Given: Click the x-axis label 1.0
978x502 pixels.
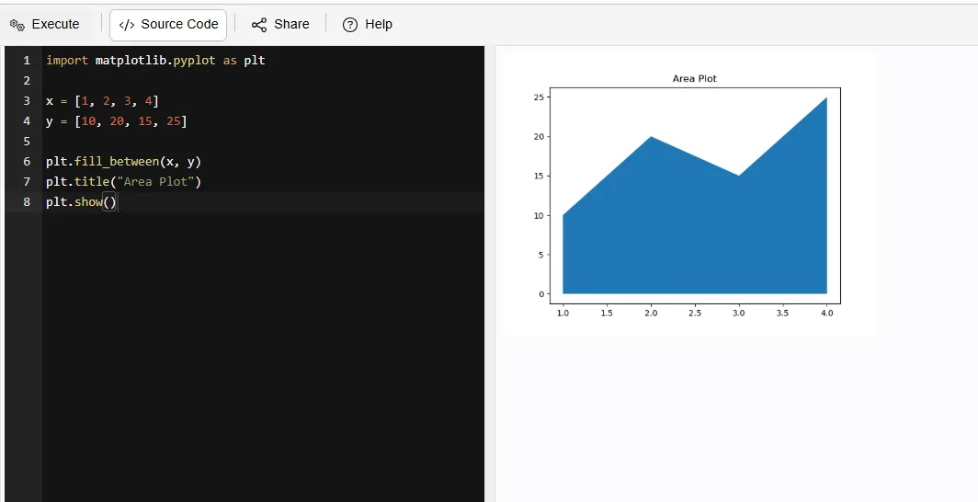Looking at the screenshot, I should tap(563, 313).
